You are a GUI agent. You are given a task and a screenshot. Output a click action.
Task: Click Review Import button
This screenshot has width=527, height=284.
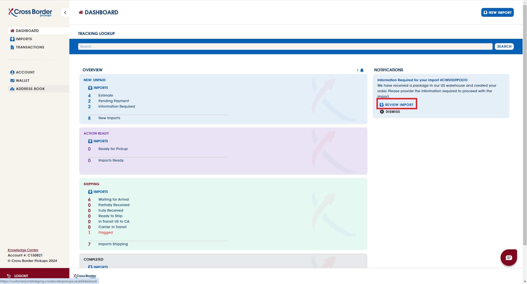(x=397, y=105)
